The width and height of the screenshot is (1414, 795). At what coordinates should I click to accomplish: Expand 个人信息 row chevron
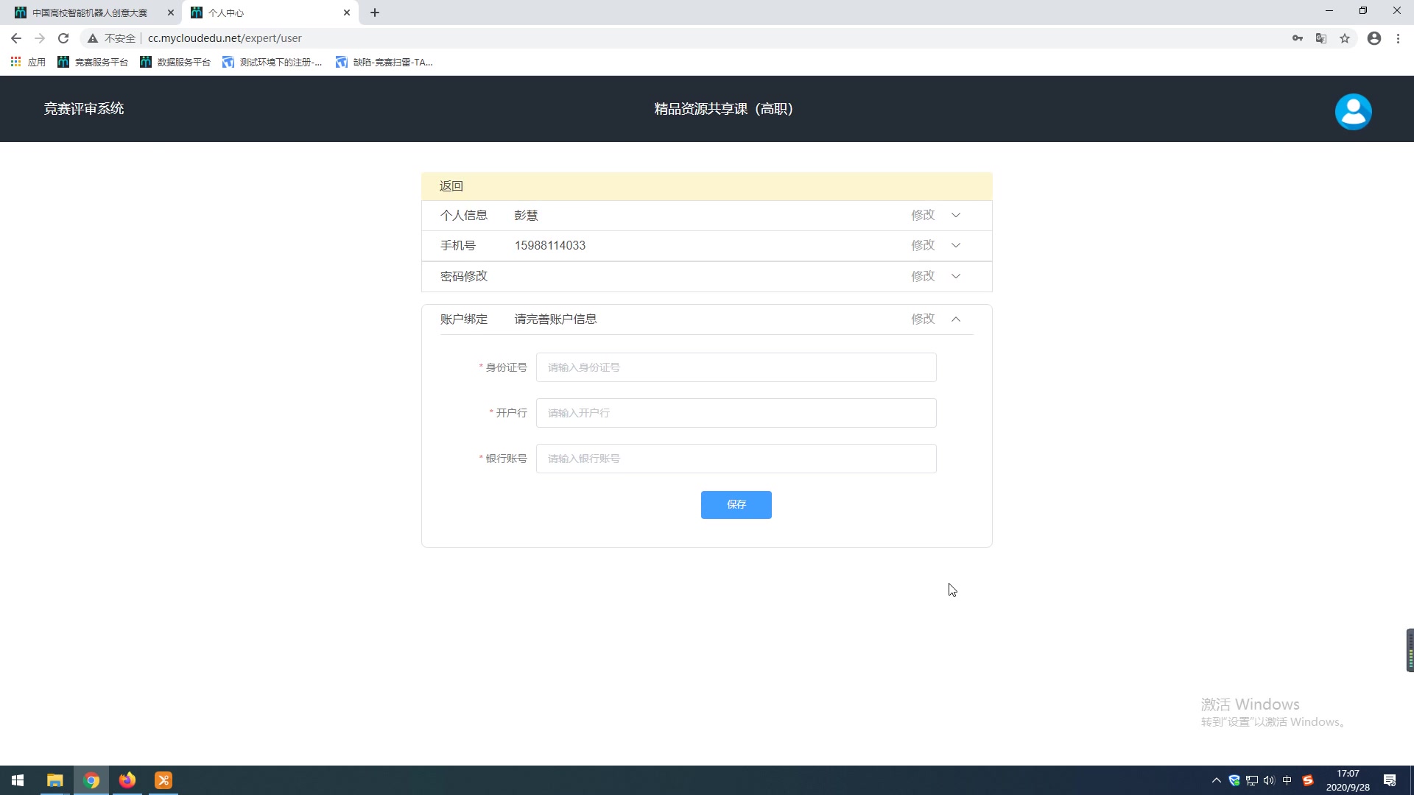956,216
